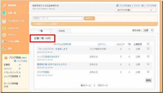Click the コメント count 0 in blog info
Image resolution: width=163 pixels, height=93 pixels.
[20, 68]
